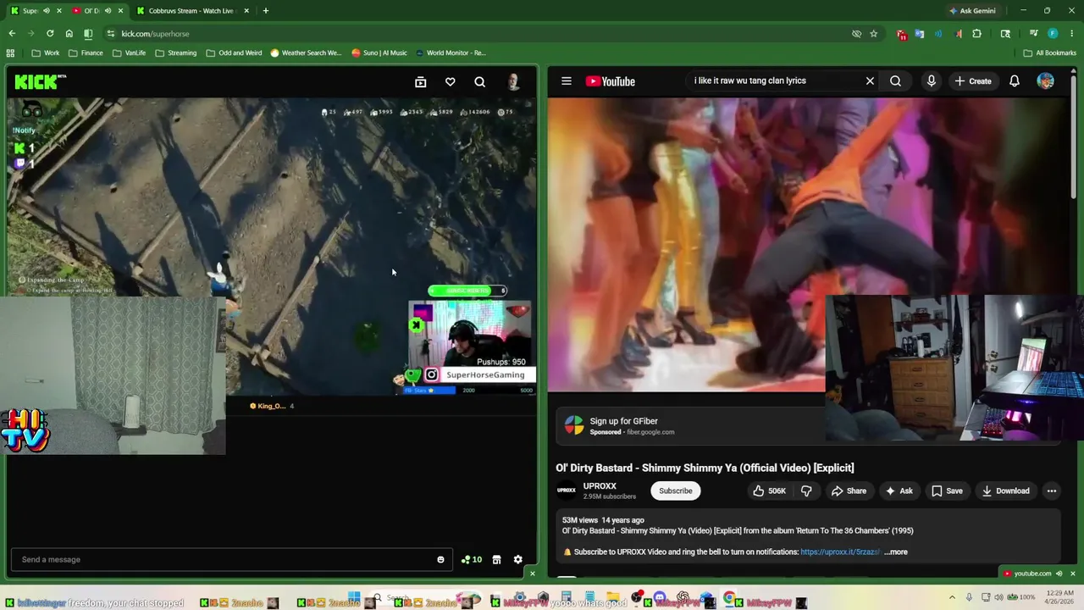Open the Sign up for GFiber ad

click(623, 421)
